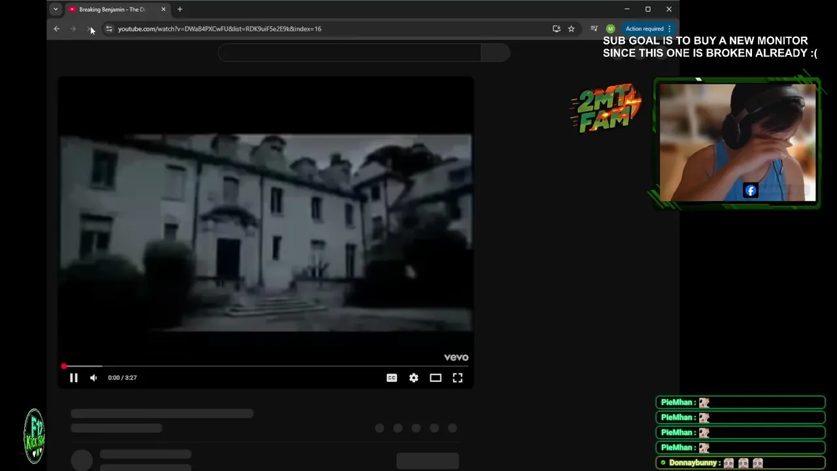
Task: Click the youtube.com address bar URL
Action: 220,29
